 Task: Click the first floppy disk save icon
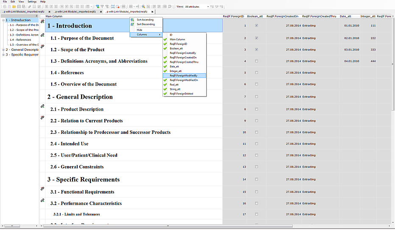click(19, 6)
